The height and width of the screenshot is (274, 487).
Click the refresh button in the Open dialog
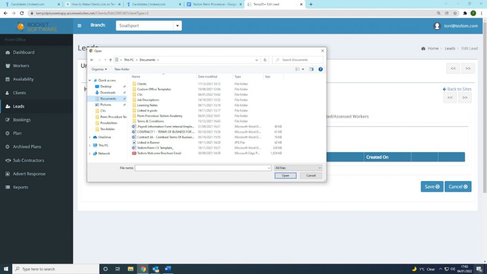[265, 60]
